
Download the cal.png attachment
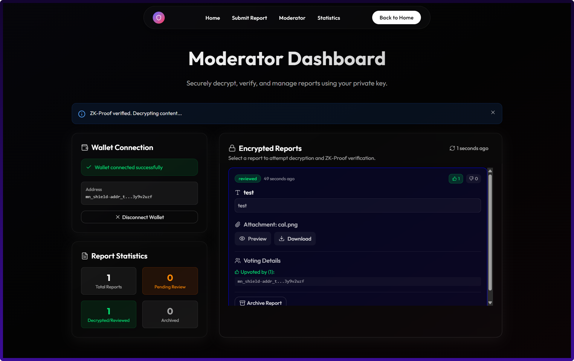click(x=295, y=239)
